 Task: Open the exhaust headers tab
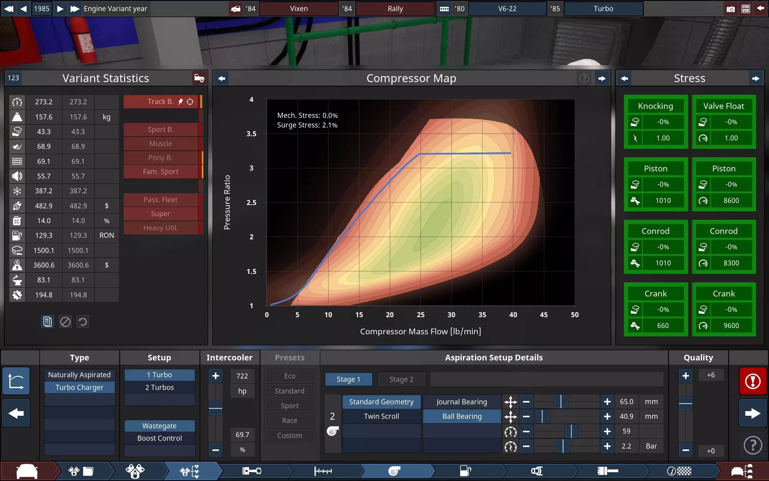[537, 471]
